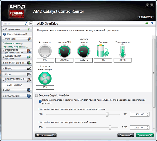Click the memory frequency slider handle
Viewport: 157px width, 141px height.
click(x=110, y=127)
